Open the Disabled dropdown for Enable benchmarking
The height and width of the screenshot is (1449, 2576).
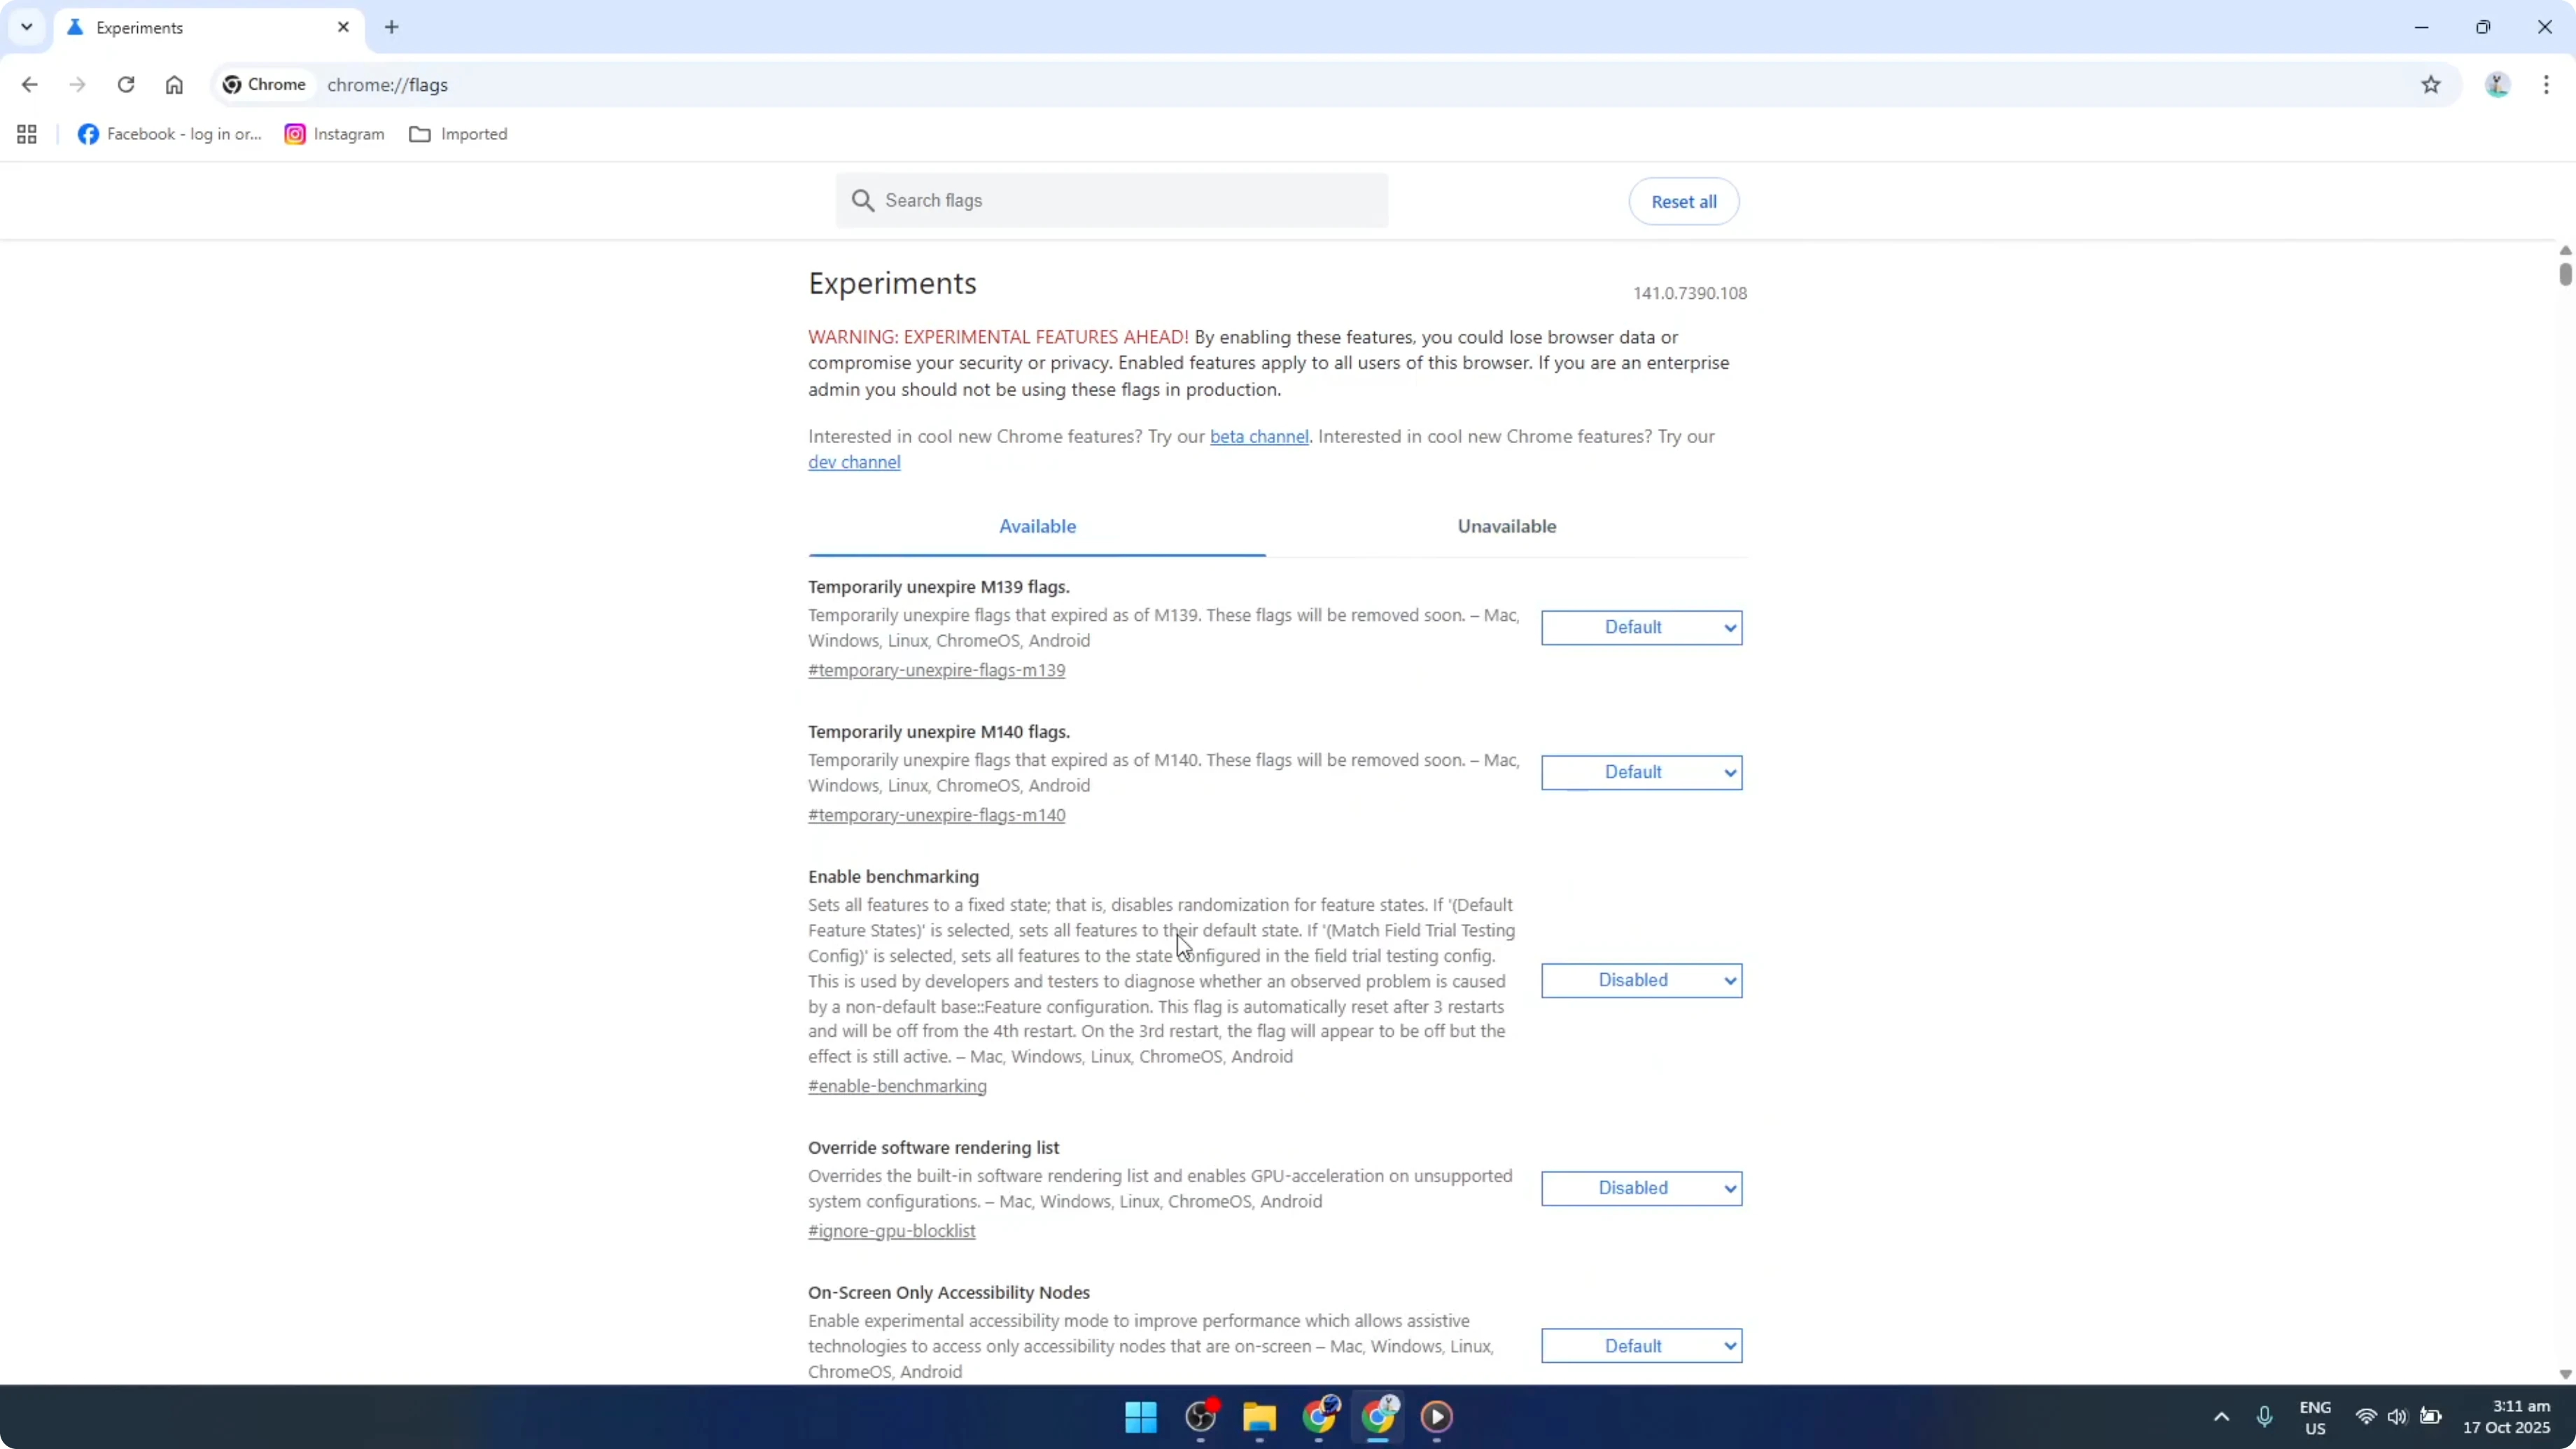pyautogui.click(x=1642, y=980)
